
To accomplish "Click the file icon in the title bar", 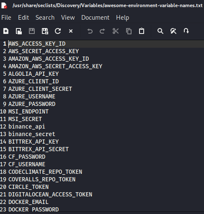I will [4, 5].
